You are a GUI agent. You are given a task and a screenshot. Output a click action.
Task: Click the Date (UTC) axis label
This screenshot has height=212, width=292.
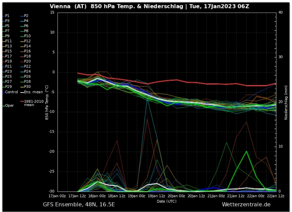coord(166,201)
